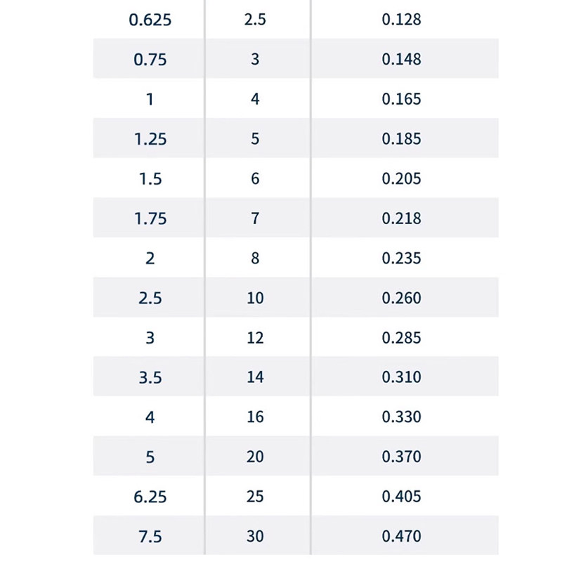Click the 0.75 table cell
Screen dimensions: 562x562
click(150, 60)
